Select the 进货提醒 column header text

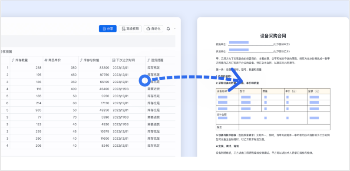157,60
